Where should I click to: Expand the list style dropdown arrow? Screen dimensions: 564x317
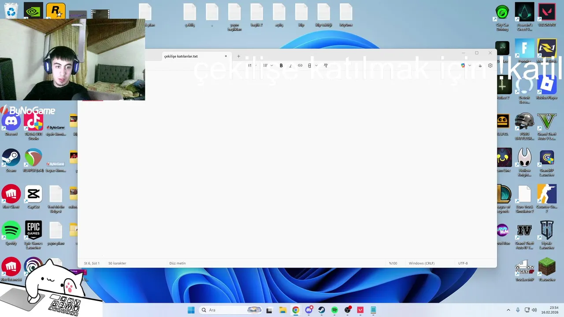(271, 66)
